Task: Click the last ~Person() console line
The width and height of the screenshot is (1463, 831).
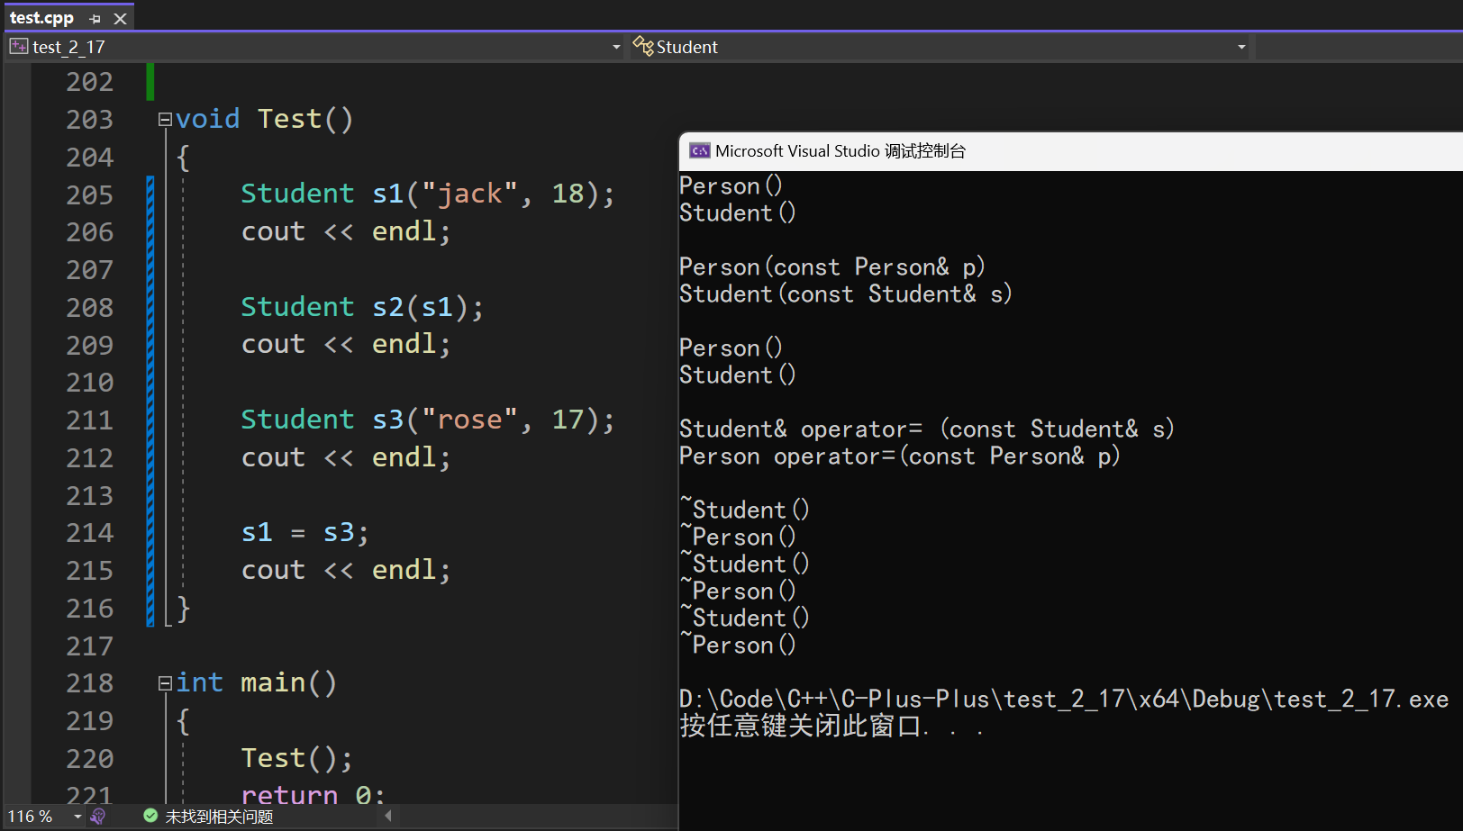Action: (x=738, y=645)
